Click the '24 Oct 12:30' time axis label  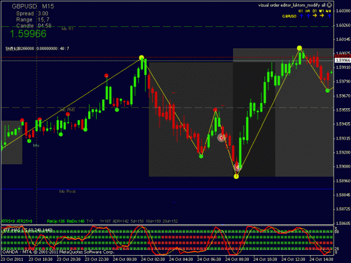point(293,260)
